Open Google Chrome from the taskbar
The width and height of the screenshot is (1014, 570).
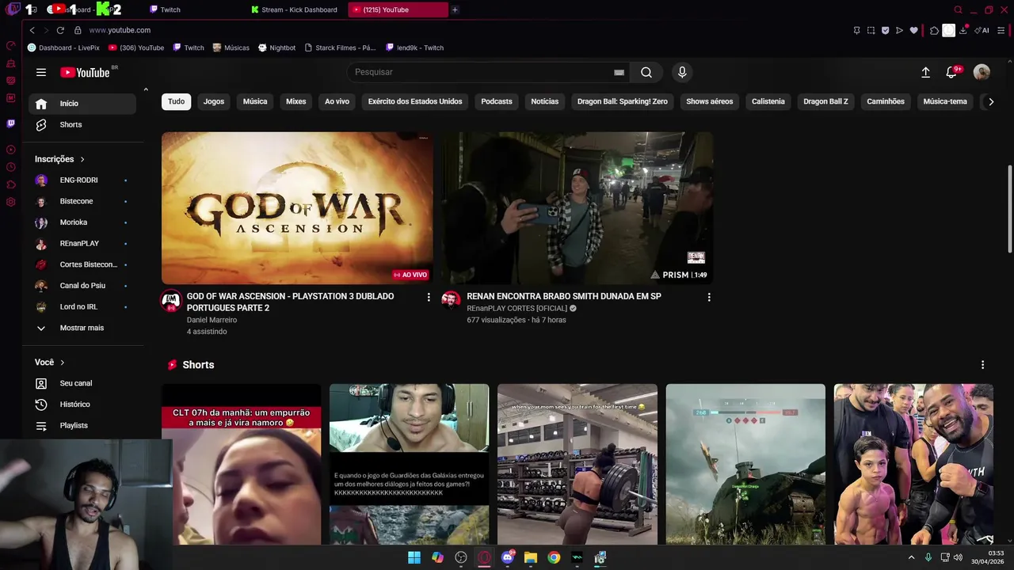[x=554, y=557]
